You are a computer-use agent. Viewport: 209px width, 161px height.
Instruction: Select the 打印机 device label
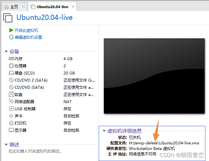click(x=21, y=123)
